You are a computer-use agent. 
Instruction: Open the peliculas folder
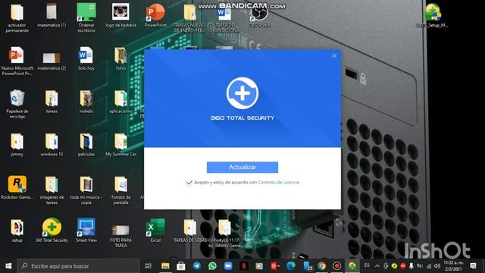[86, 145]
